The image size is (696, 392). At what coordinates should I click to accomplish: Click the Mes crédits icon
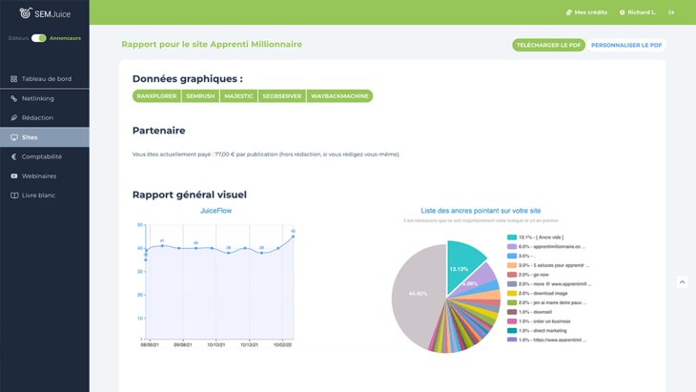569,12
